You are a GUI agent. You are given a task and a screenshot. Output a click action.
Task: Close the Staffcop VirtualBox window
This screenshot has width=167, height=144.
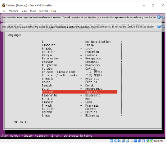tap(162, 5)
